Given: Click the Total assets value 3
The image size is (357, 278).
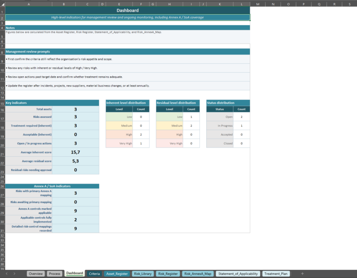Looking at the screenshot, I should tap(75, 109).
